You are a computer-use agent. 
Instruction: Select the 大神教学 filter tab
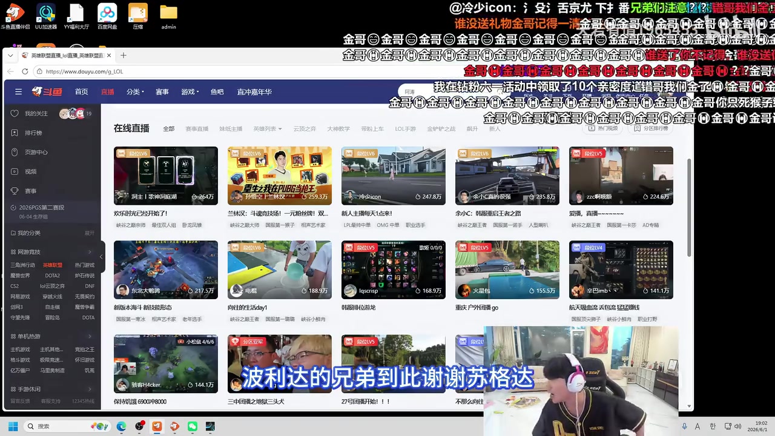[338, 128]
